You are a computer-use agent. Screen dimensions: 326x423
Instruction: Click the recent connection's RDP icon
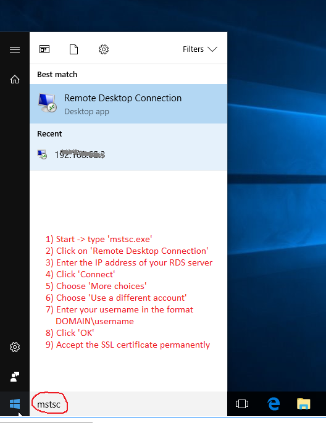pos(42,154)
